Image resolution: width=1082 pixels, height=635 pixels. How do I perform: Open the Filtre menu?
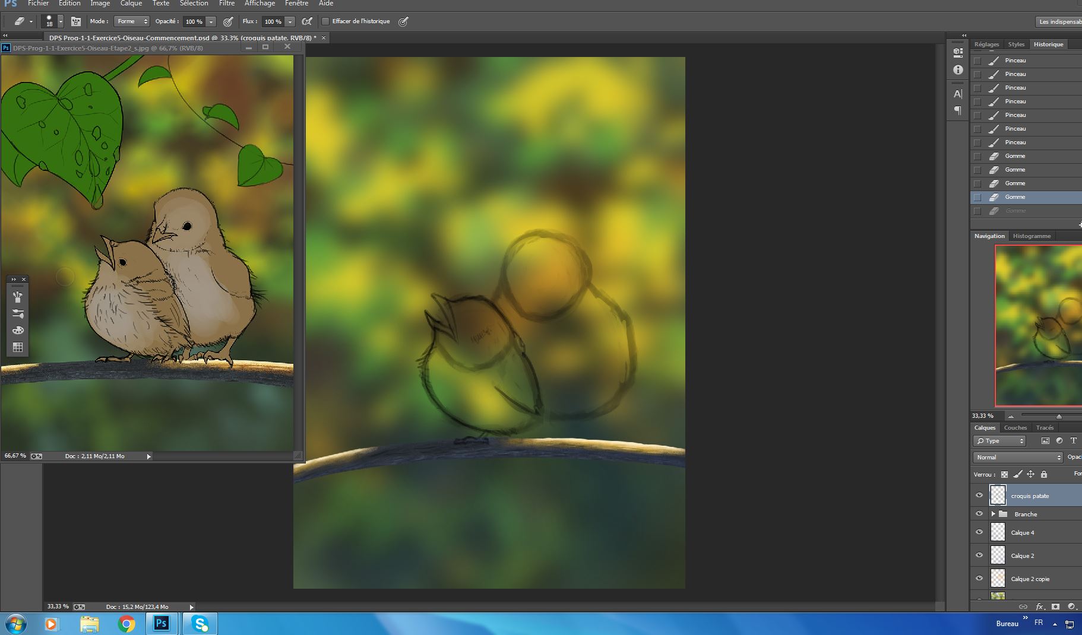(x=226, y=4)
